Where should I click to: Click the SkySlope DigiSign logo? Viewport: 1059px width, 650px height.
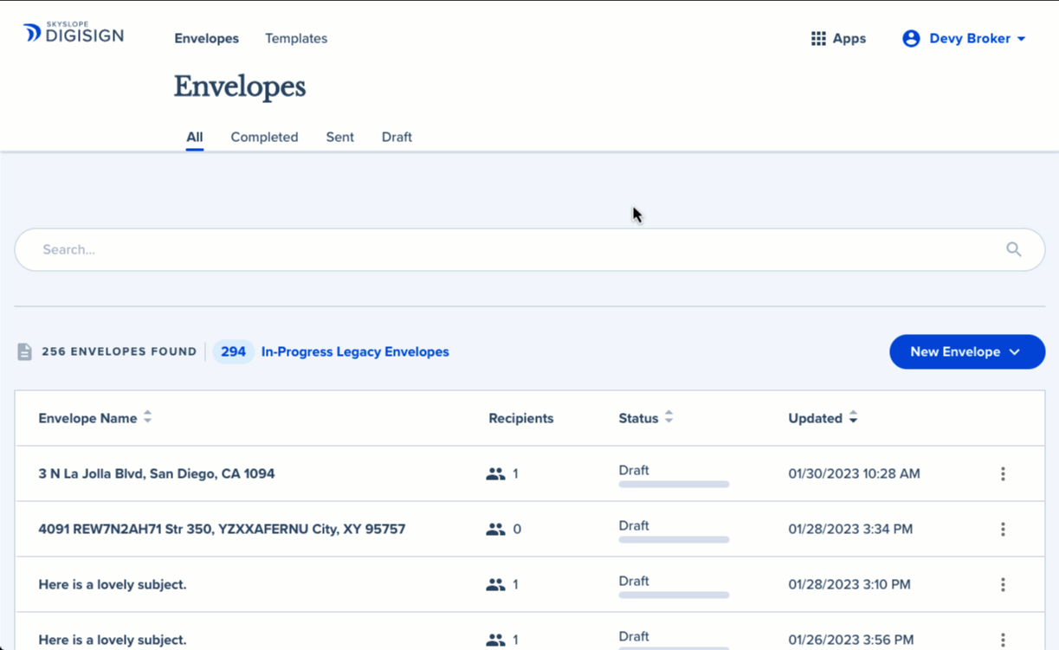coord(74,33)
